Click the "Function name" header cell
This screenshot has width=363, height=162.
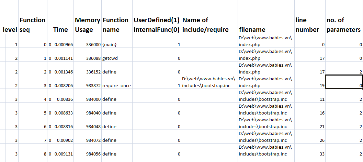click(115, 25)
